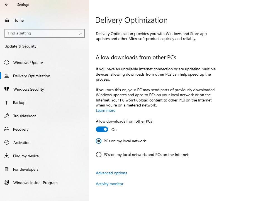Click the Windows Security shield icon

pyautogui.click(x=7, y=89)
